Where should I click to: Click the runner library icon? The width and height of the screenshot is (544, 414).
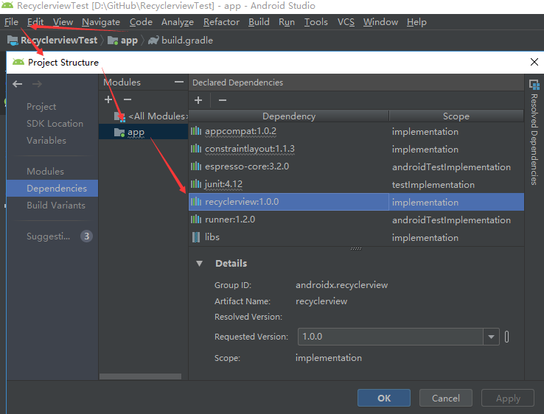tap(196, 220)
